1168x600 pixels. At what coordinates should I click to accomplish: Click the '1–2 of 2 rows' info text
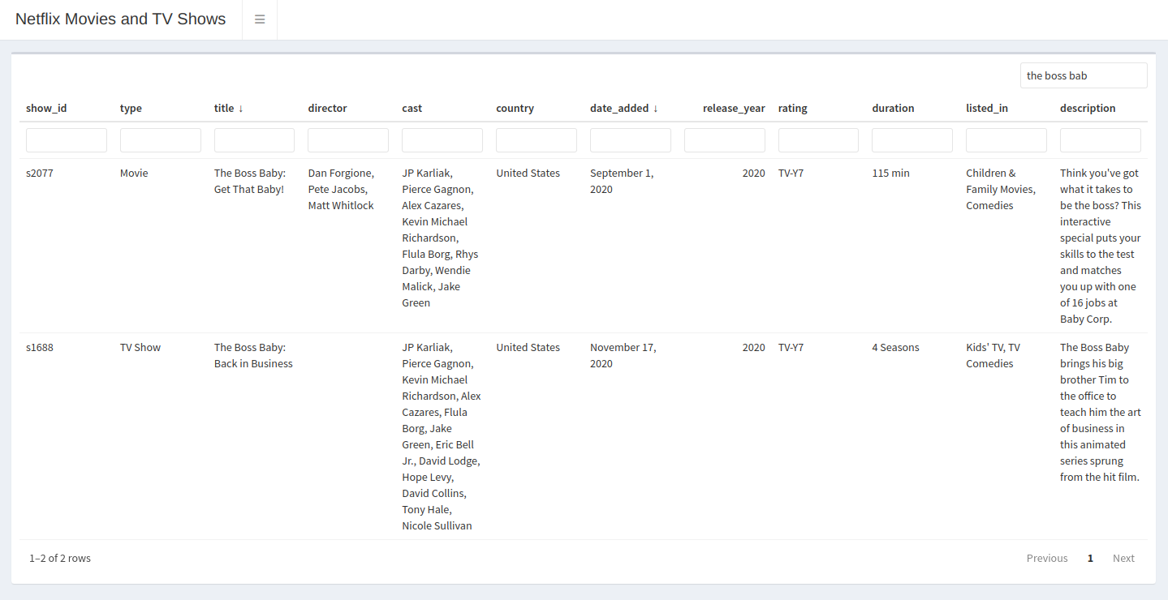click(x=60, y=558)
